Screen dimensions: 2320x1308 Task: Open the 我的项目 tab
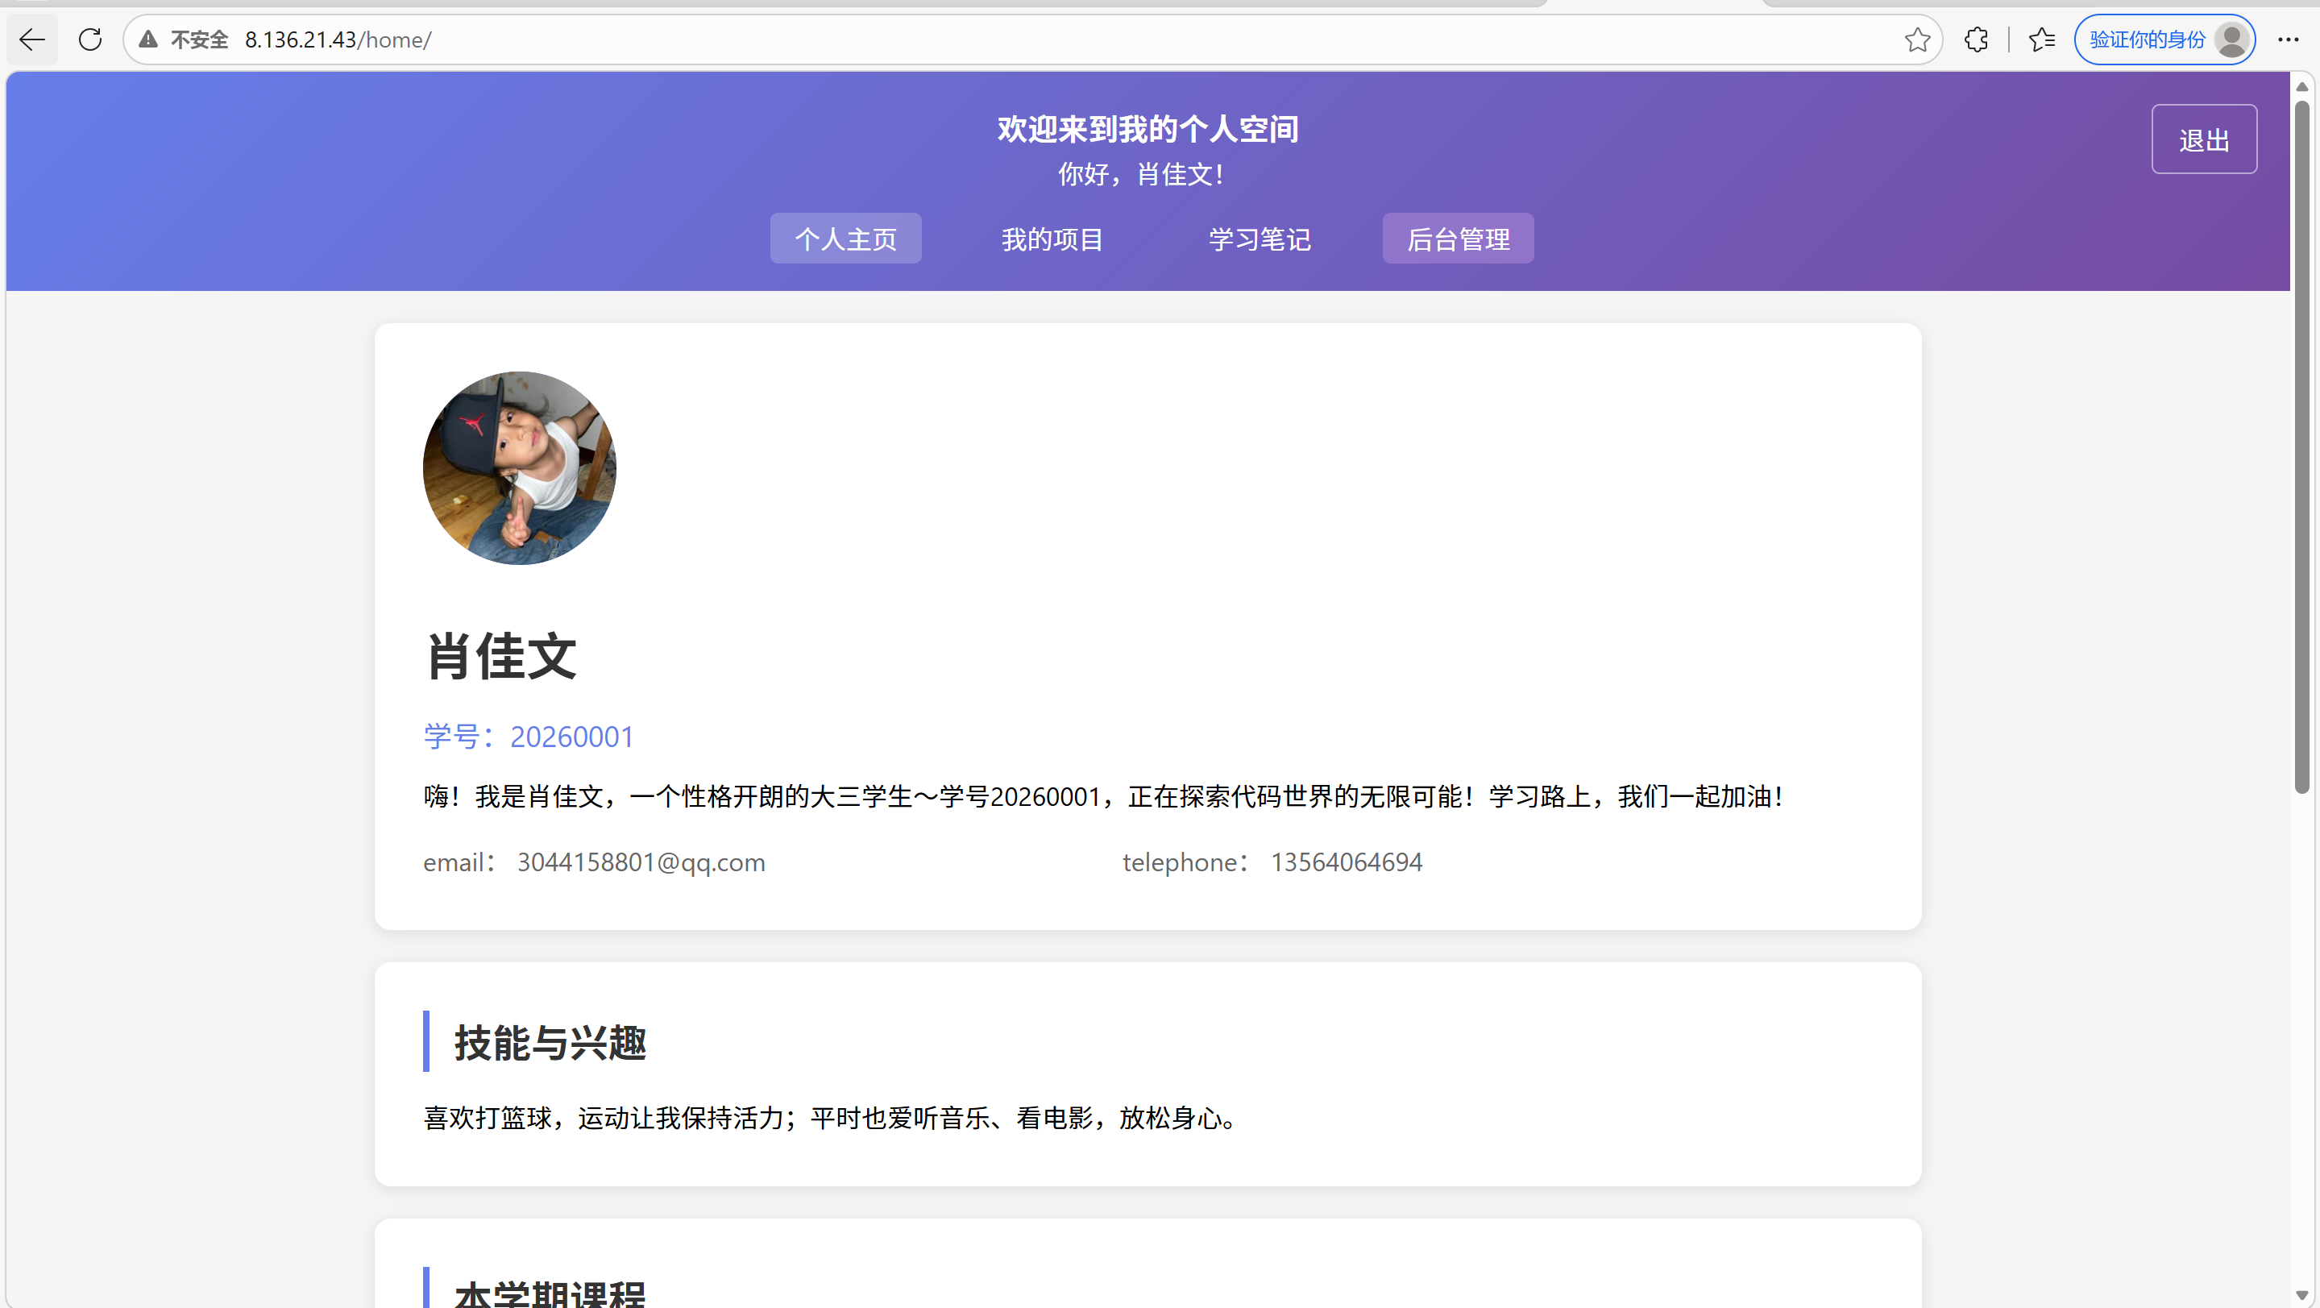tap(1052, 239)
